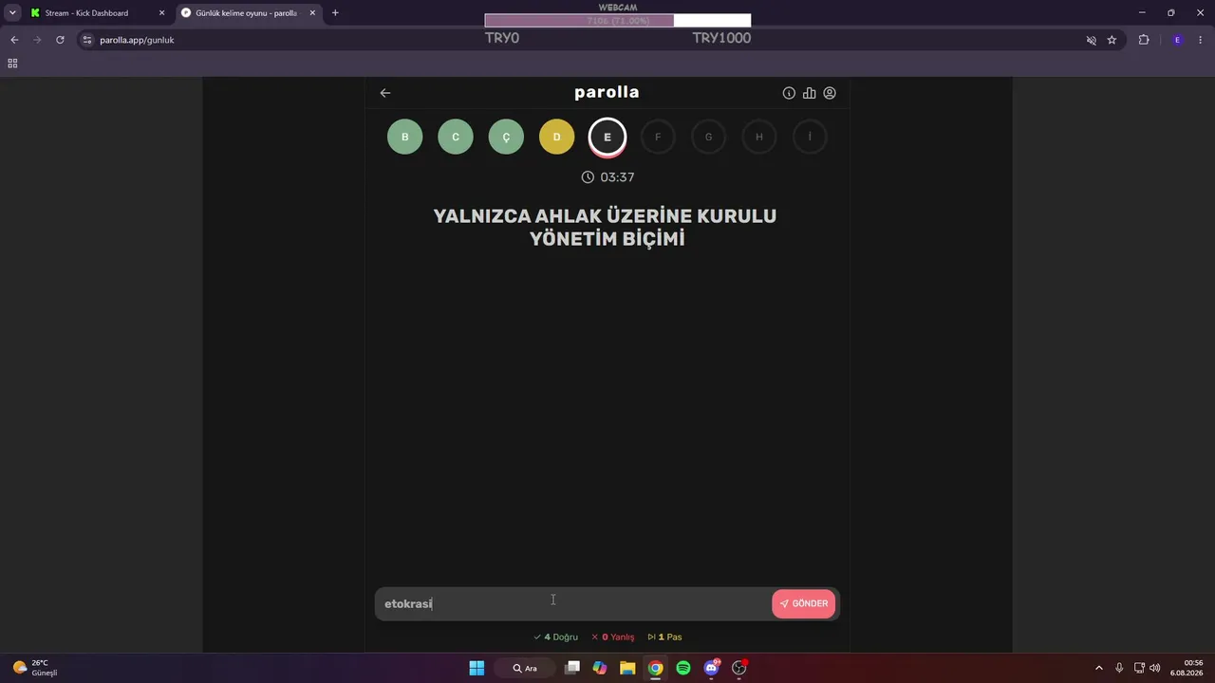The height and width of the screenshot is (683, 1215).
Task: Click the browser back button
Action: 14,40
